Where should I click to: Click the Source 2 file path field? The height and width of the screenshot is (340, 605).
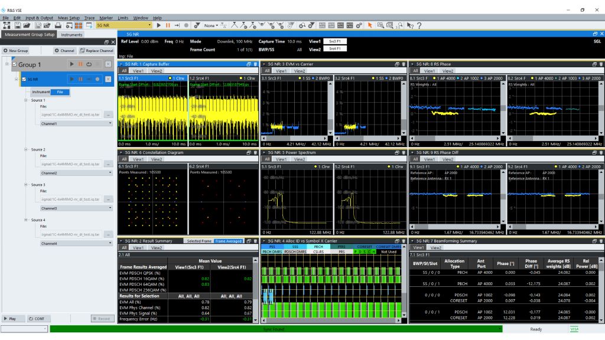71,164
